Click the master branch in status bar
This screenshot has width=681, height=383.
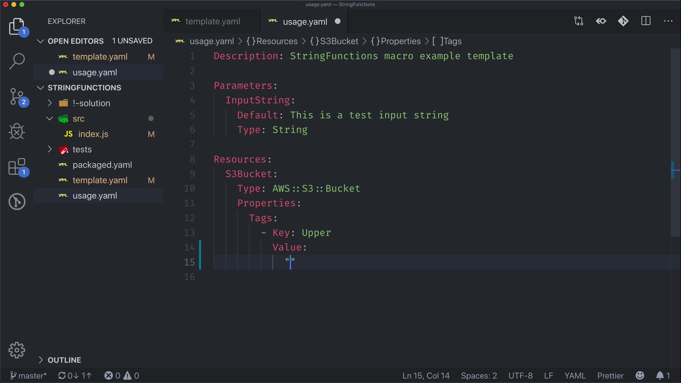click(x=28, y=376)
